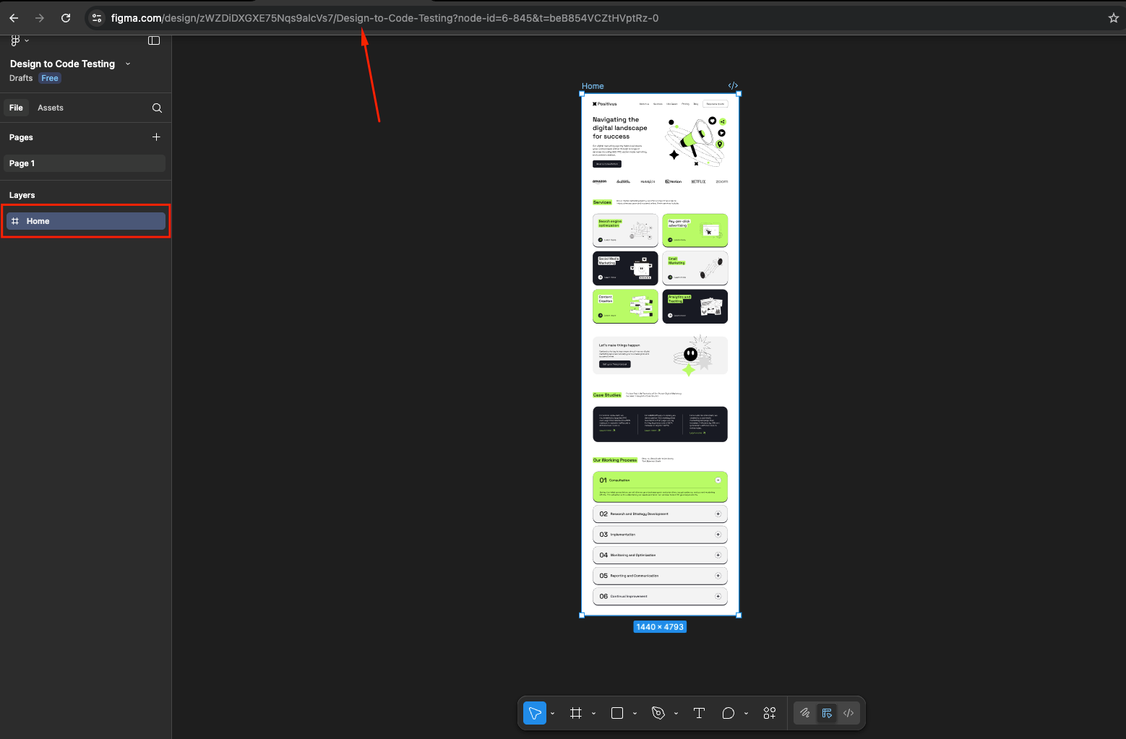Open the Figma main menu logo
The width and height of the screenshot is (1126, 739).
coord(16,40)
